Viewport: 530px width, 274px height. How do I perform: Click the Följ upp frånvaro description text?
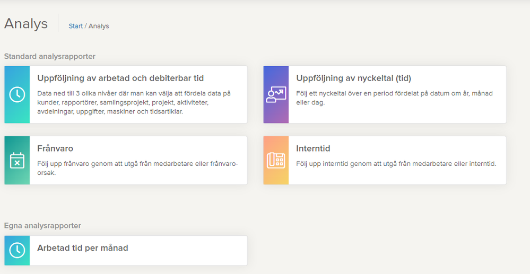click(x=137, y=168)
